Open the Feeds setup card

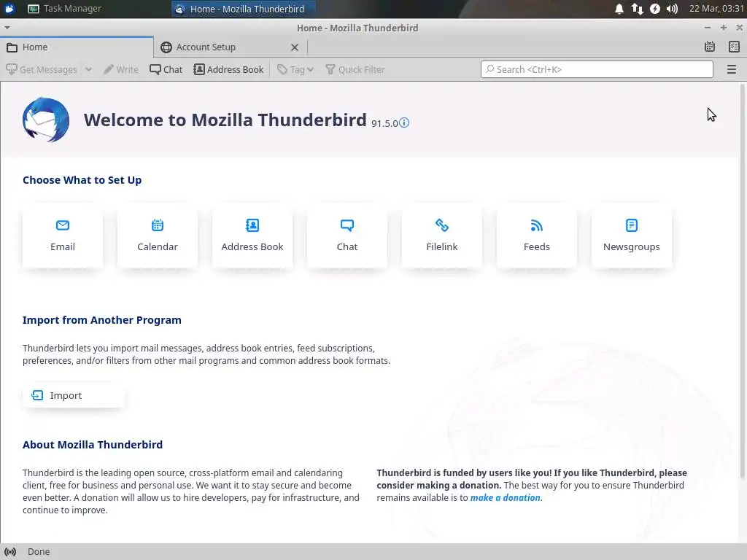pos(536,237)
